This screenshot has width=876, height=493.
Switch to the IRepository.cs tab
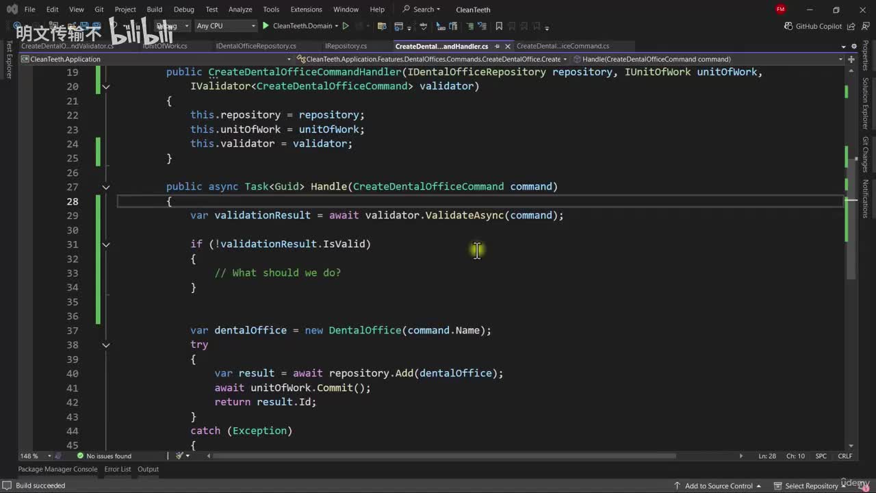tap(346, 46)
